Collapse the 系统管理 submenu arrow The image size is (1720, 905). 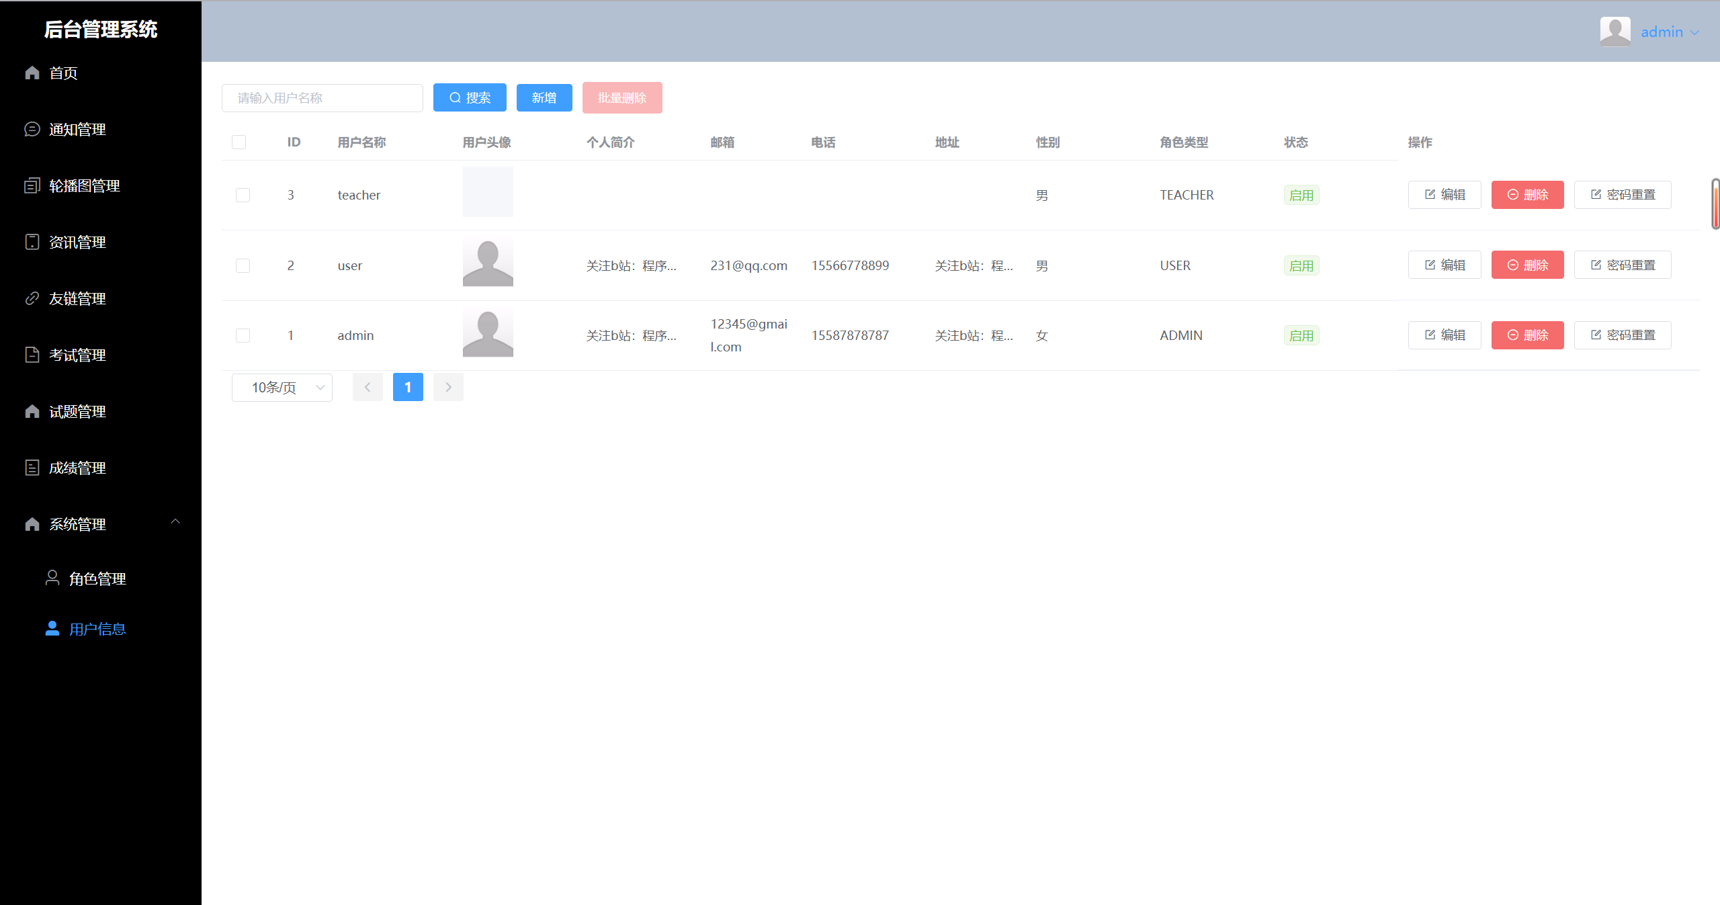[175, 521]
